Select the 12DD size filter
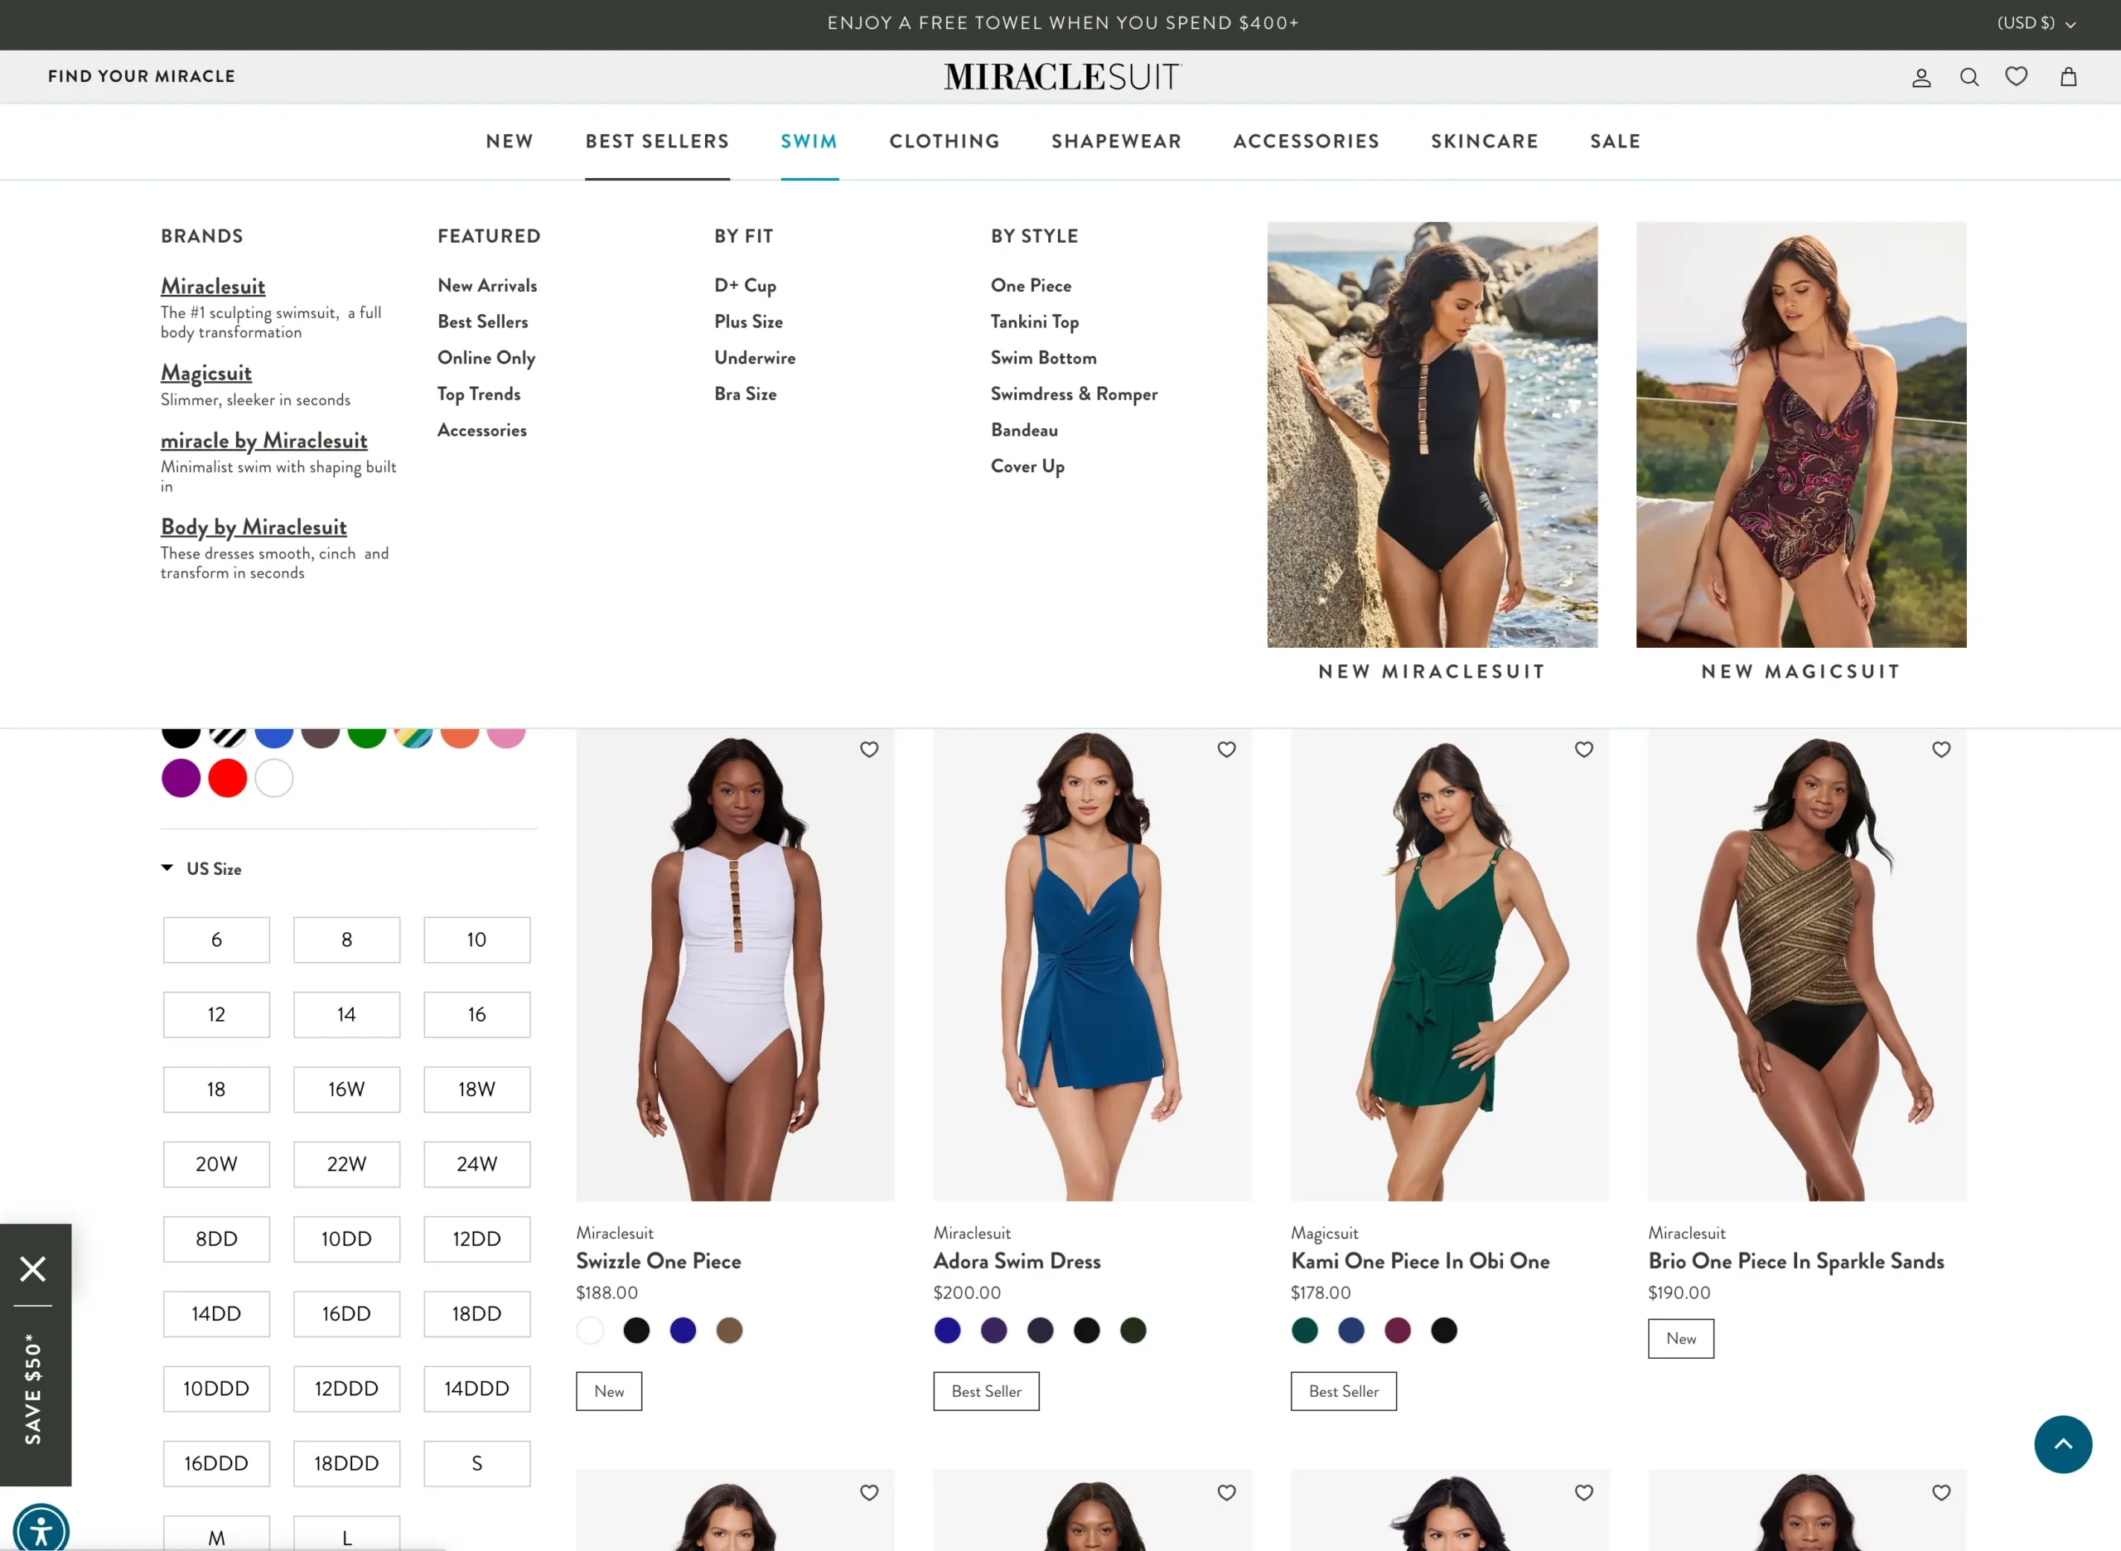Screen dimensions: 2121x1551 [x=476, y=1239]
